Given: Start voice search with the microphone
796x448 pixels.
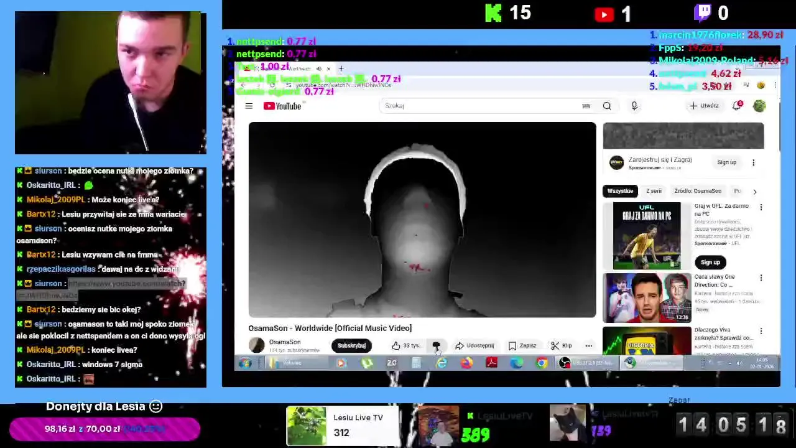Looking at the screenshot, I should (x=634, y=106).
